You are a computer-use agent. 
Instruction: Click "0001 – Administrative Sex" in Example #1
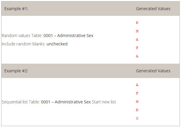click(68, 36)
